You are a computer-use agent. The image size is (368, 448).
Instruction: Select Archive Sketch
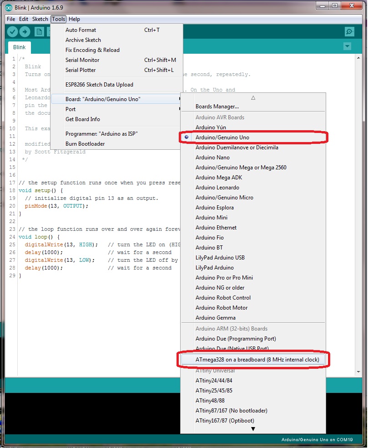tap(116, 40)
